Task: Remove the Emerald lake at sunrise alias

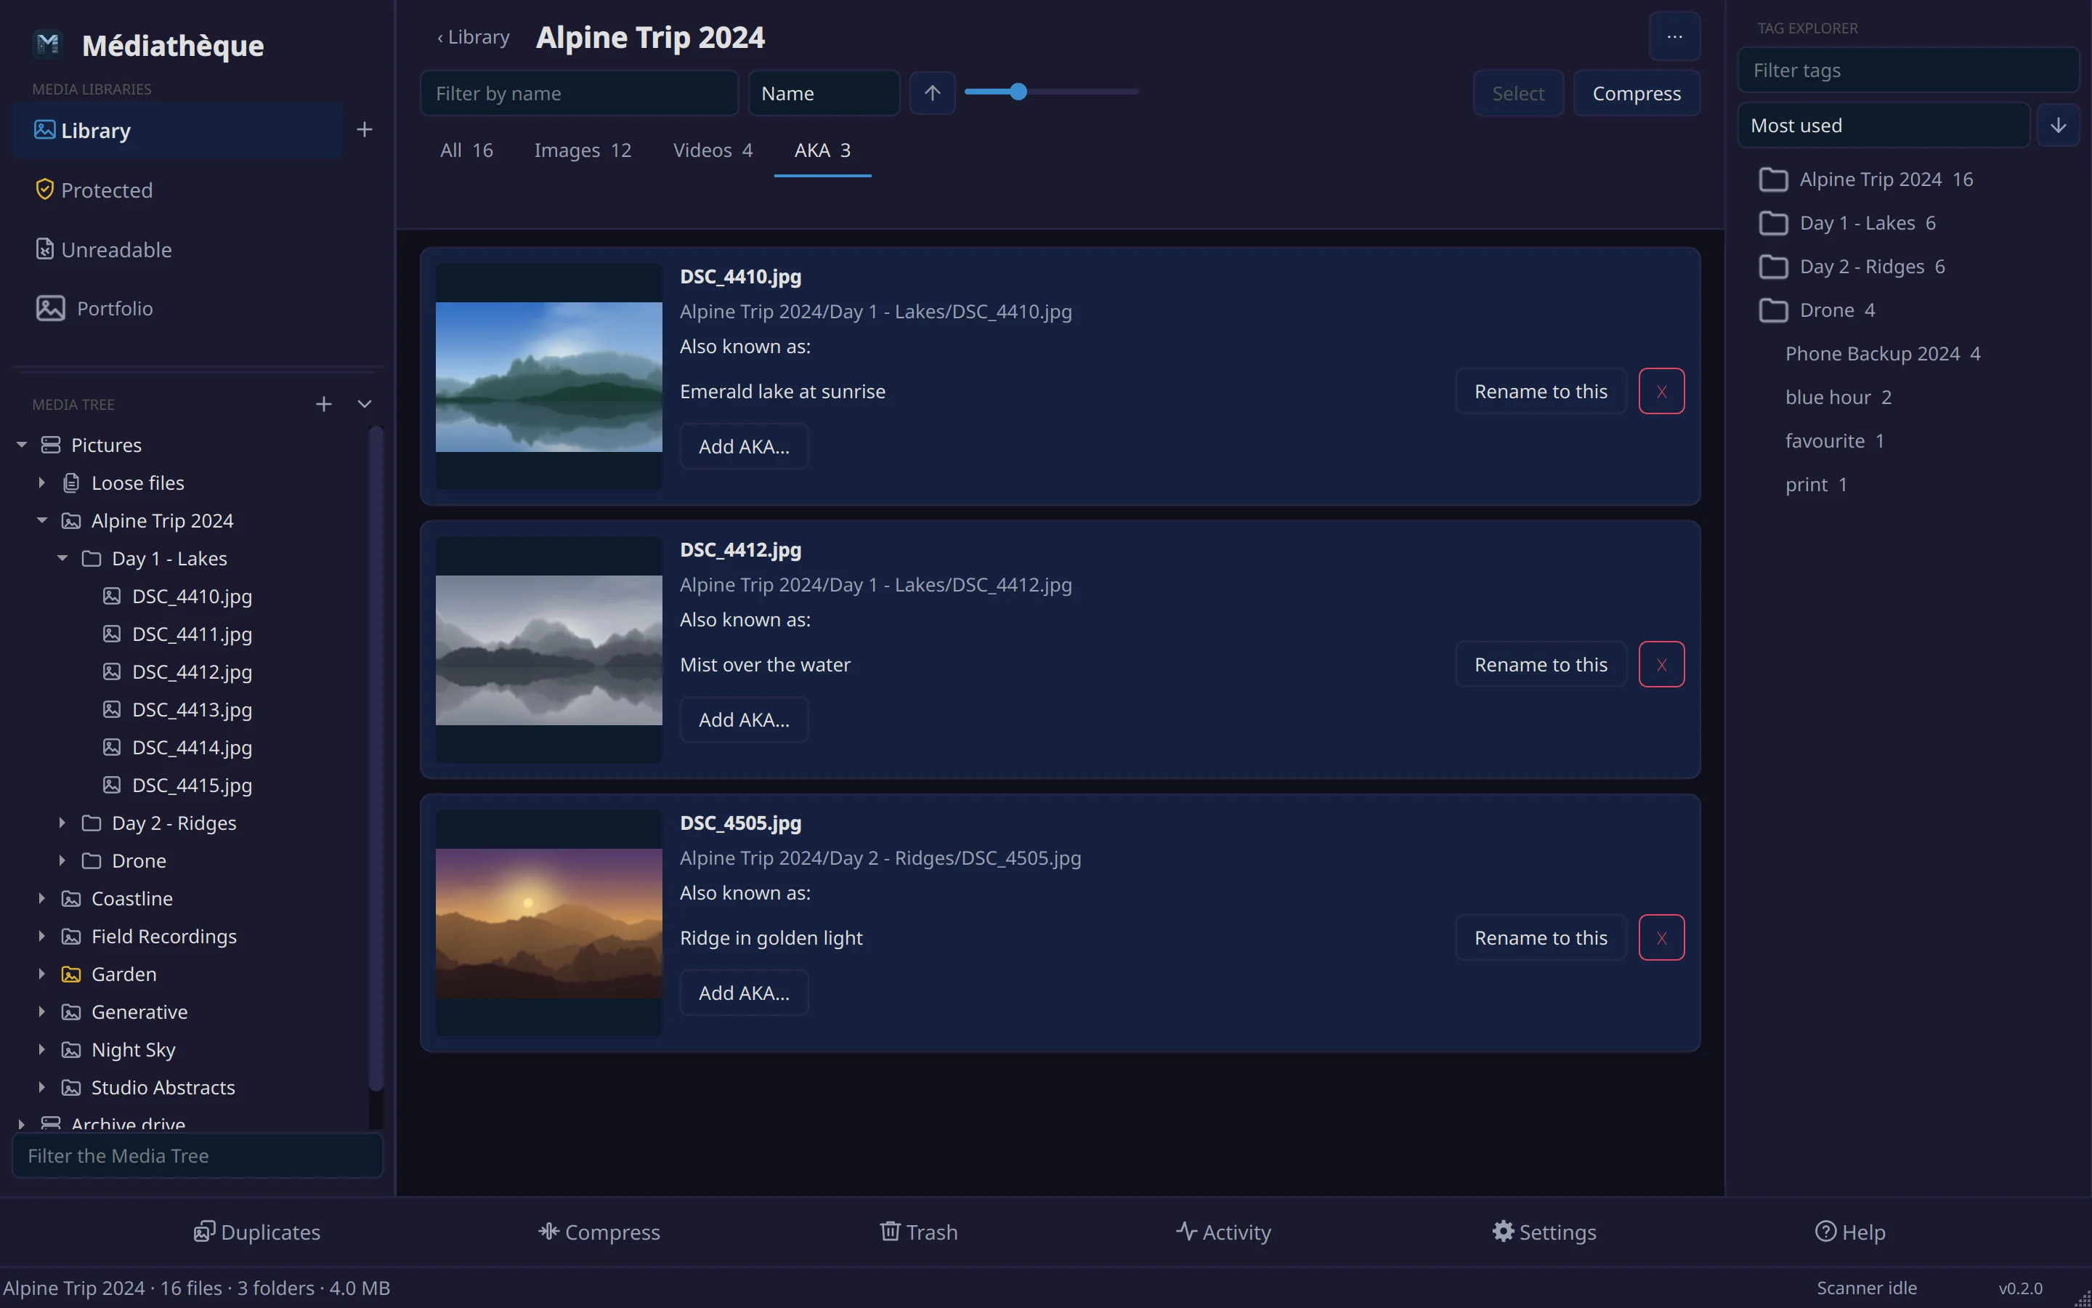Action: click(x=1661, y=391)
